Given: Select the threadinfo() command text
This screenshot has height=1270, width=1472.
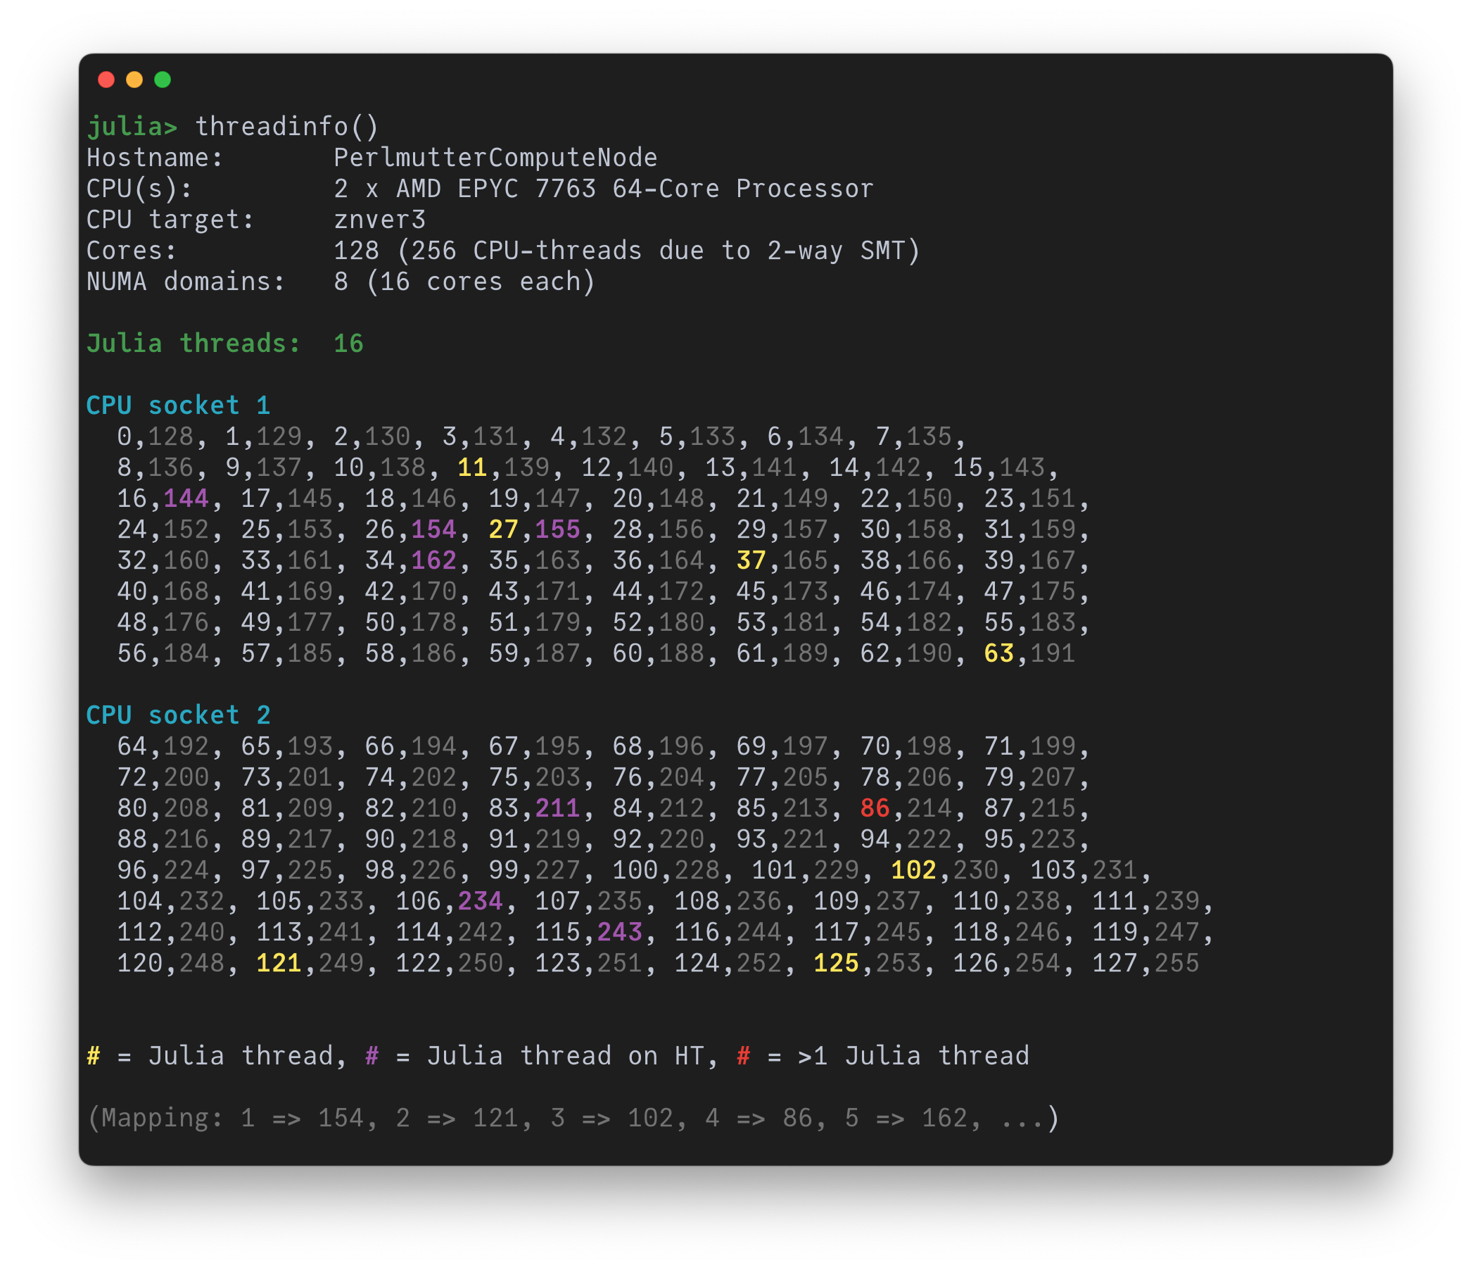Looking at the screenshot, I should [x=287, y=127].
